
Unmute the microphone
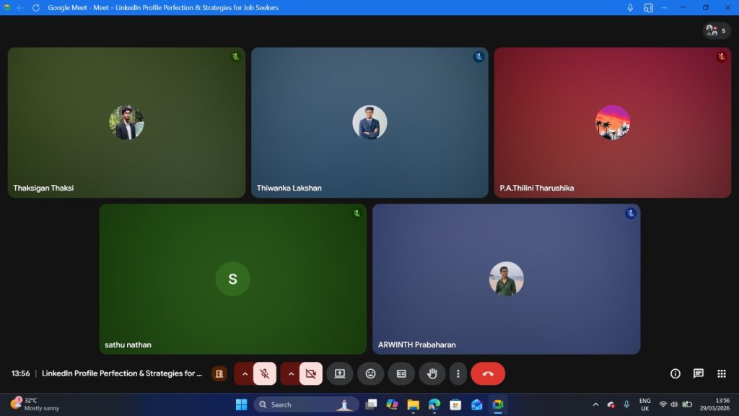click(x=265, y=373)
